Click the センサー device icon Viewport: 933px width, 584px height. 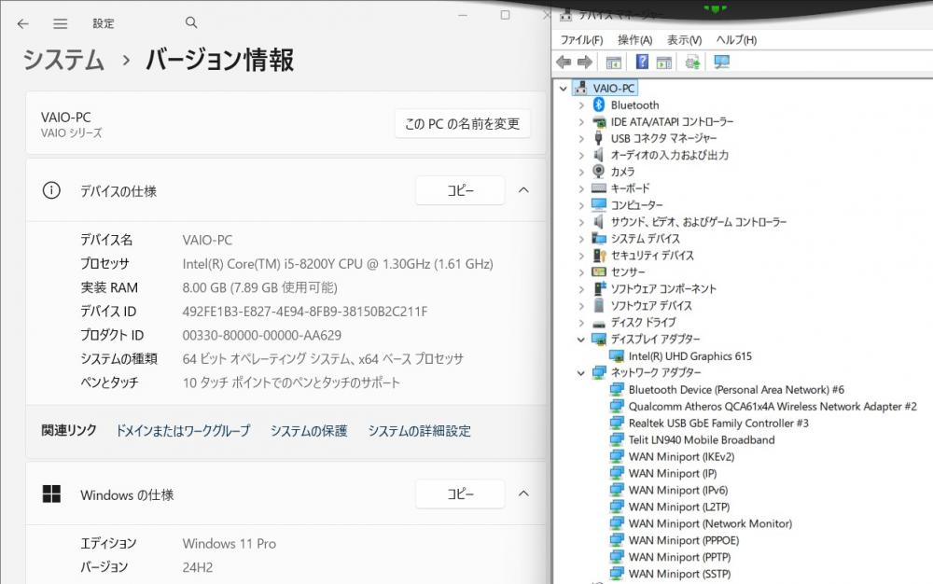(599, 271)
